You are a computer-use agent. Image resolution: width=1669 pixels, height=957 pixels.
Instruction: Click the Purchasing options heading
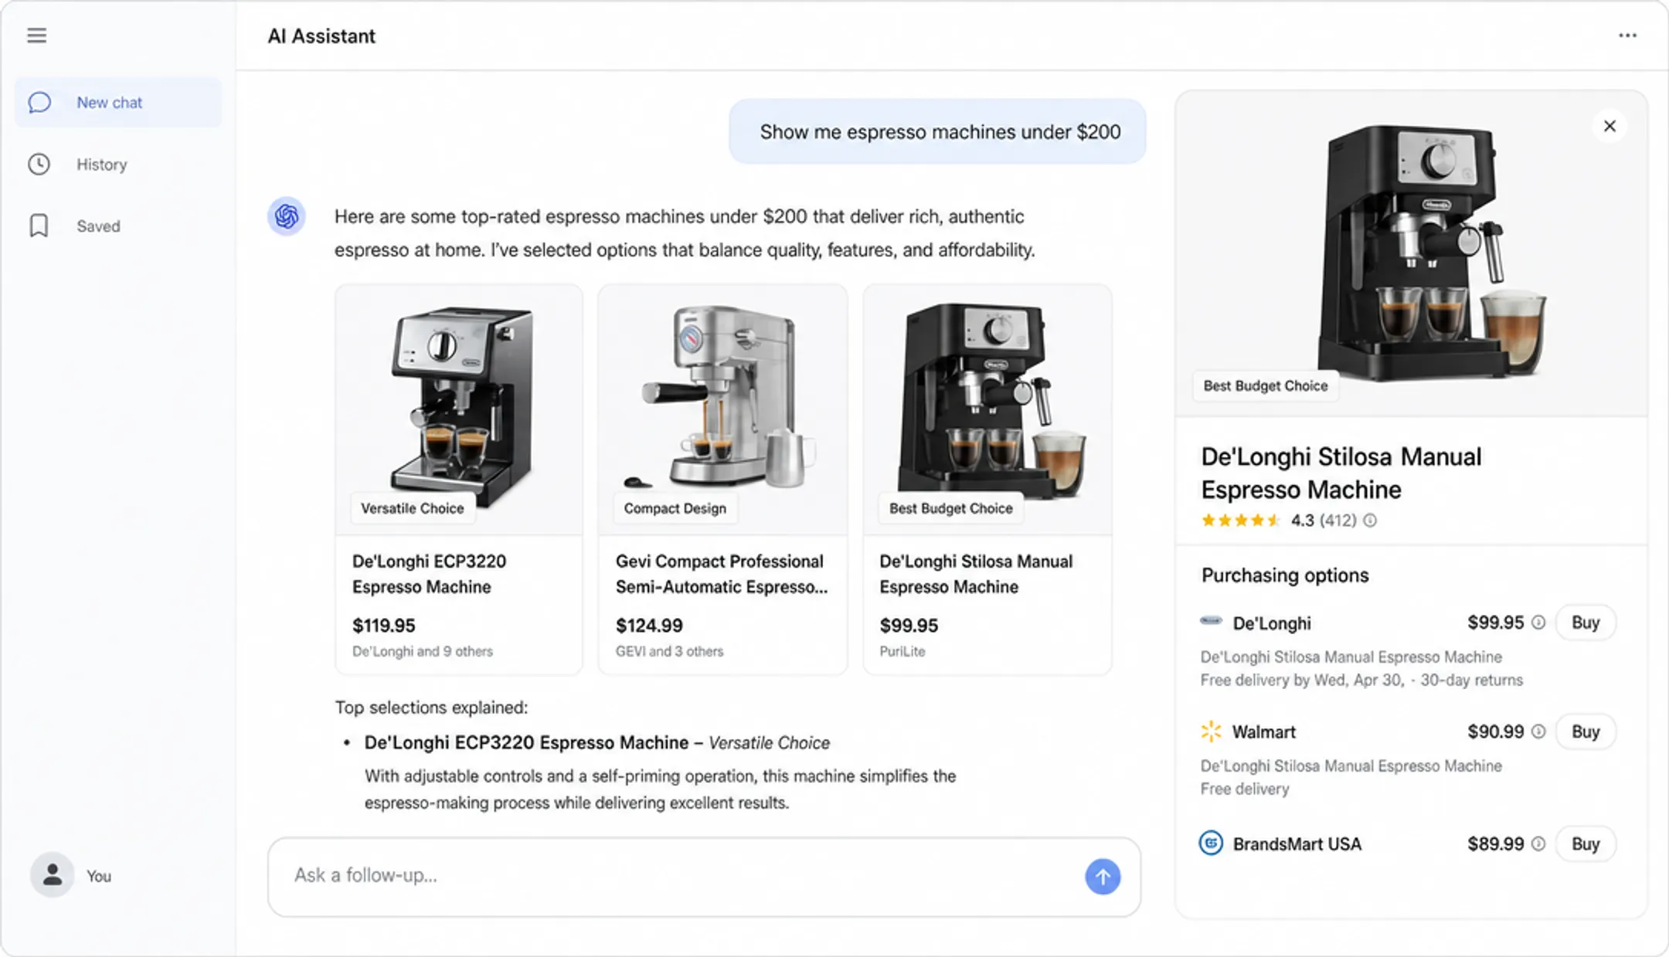1284,575
